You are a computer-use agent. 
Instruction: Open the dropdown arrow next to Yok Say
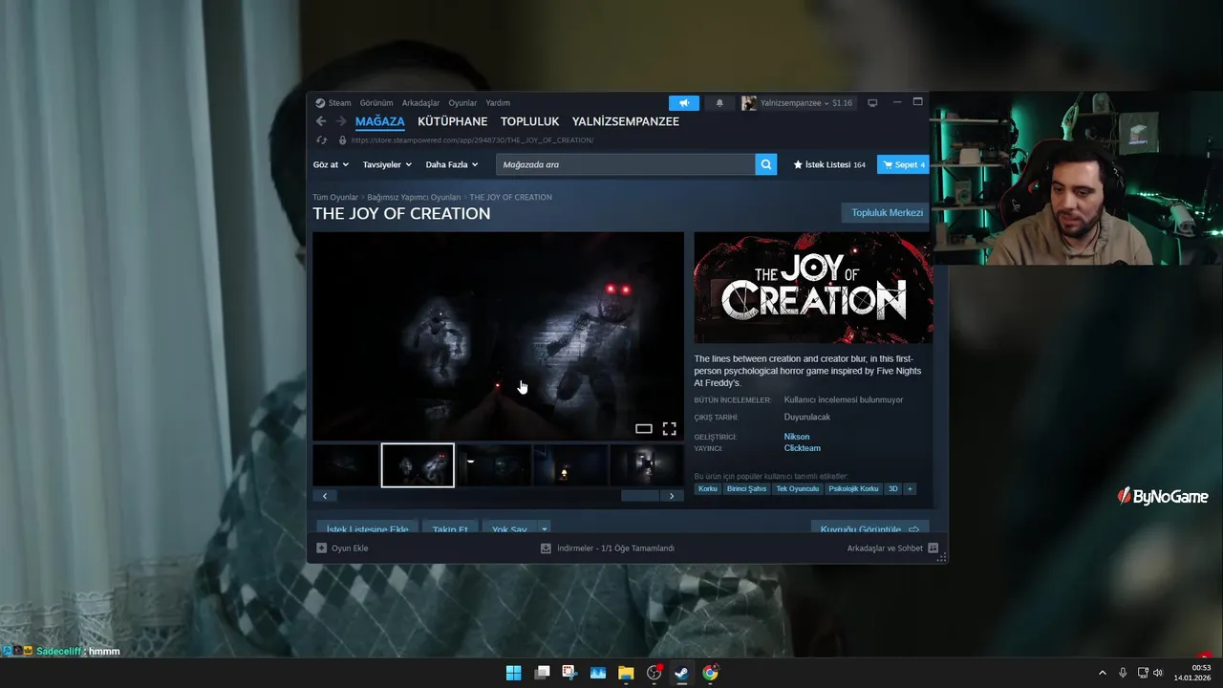coord(545,529)
